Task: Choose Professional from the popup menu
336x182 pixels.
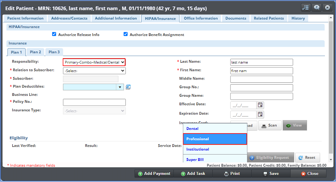Action: [215, 139]
